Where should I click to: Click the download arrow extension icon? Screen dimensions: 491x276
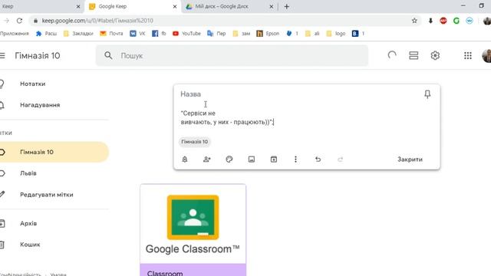tap(430, 21)
